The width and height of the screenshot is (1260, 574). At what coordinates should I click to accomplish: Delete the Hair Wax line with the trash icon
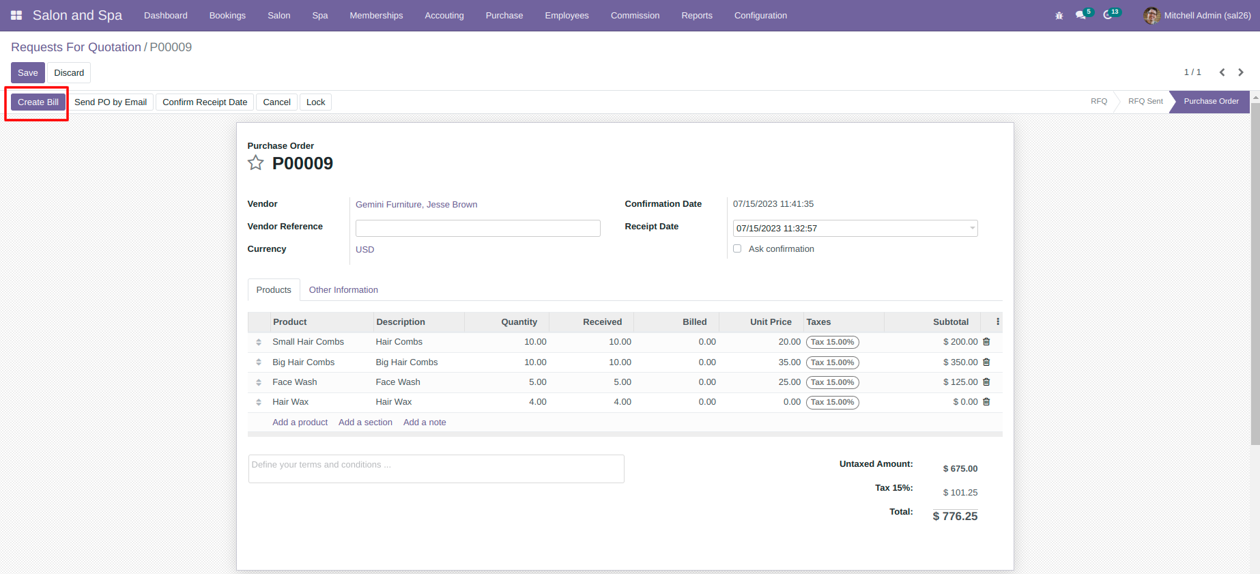986,402
